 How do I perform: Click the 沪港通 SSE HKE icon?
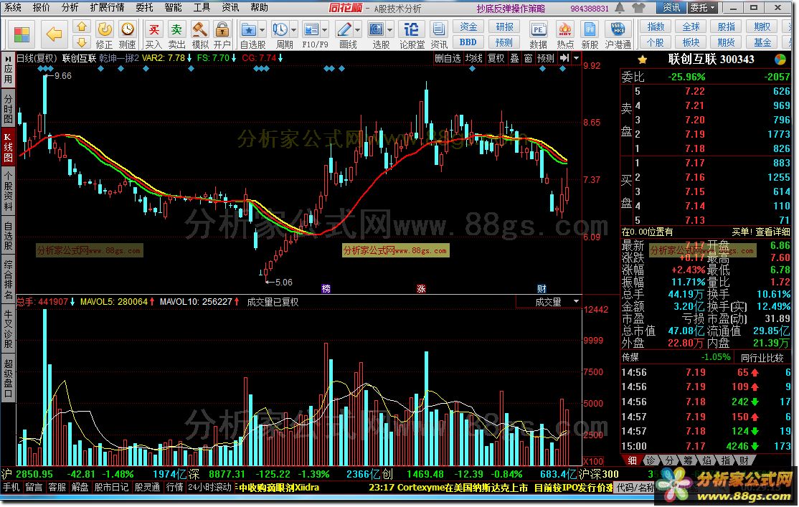tap(618, 29)
